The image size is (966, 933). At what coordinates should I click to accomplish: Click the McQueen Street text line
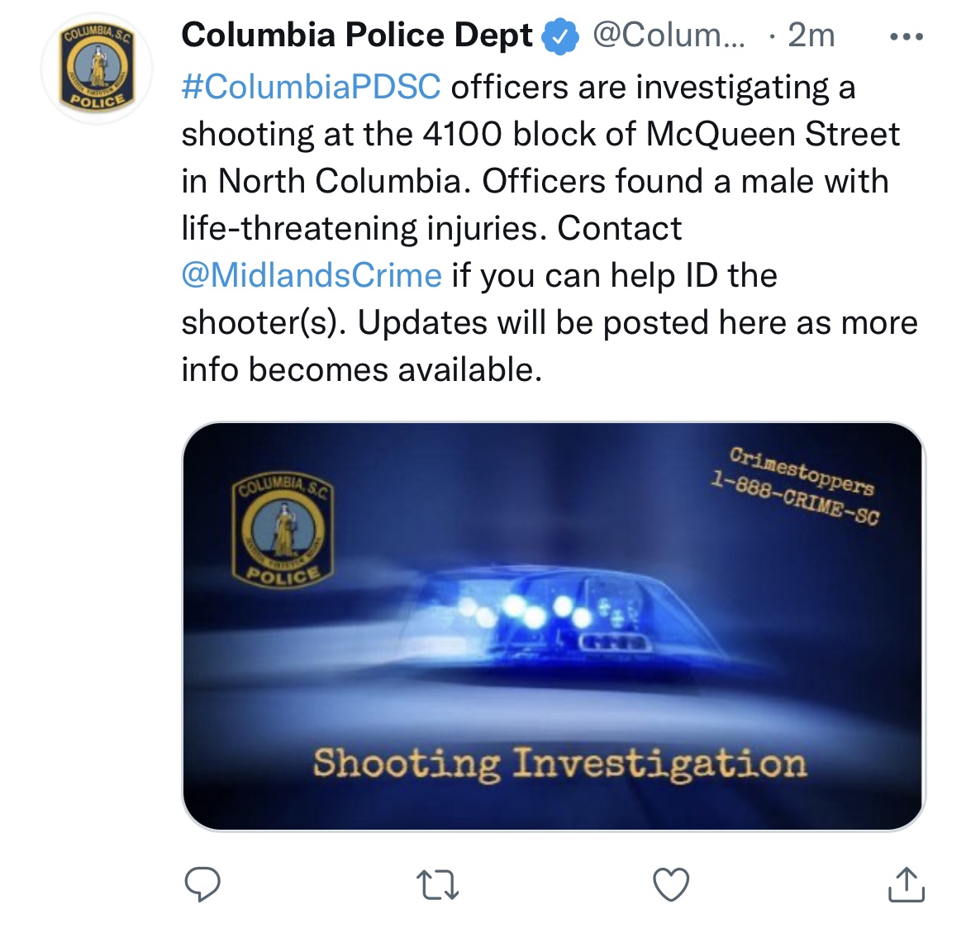coord(540,134)
